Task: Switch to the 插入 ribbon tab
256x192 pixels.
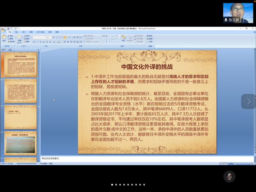Action: [x=17, y=32]
